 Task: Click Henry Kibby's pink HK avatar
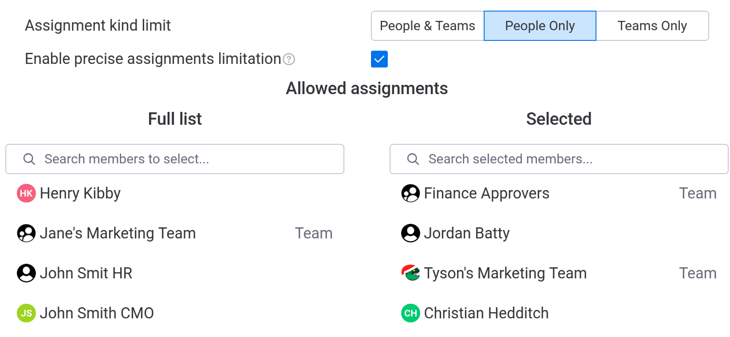click(26, 193)
